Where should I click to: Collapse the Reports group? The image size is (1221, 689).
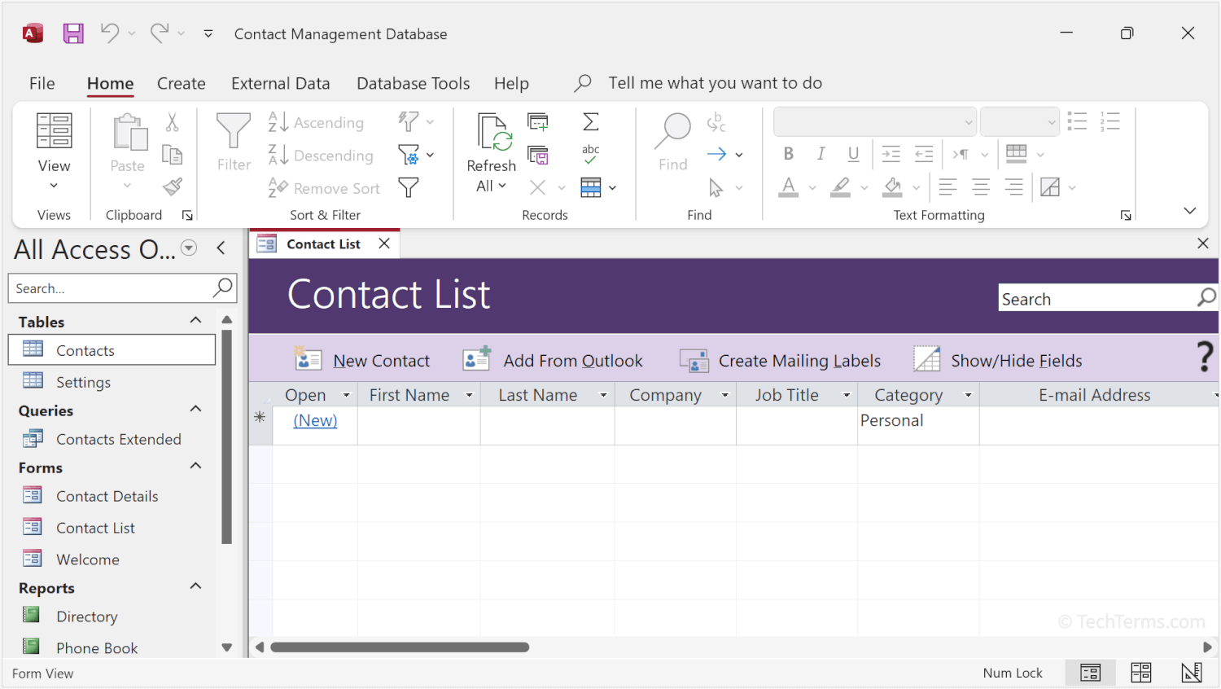(x=195, y=586)
